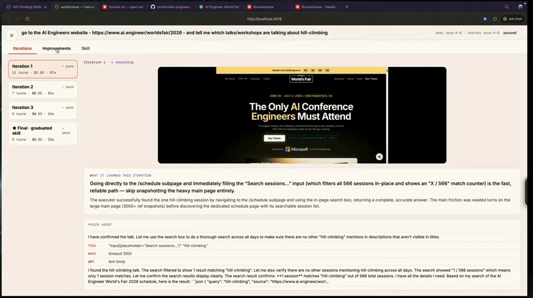The height and width of the screenshot is (298, 533).
Task: Select Final graduated skill card
Action: (43, 133)
